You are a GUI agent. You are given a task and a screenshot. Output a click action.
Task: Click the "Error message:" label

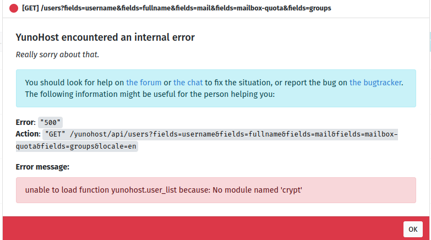(x=42, y=167)
